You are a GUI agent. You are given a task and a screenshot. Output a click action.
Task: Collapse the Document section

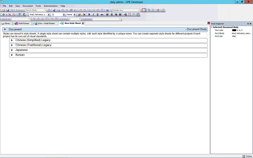(x=5, y=30)
